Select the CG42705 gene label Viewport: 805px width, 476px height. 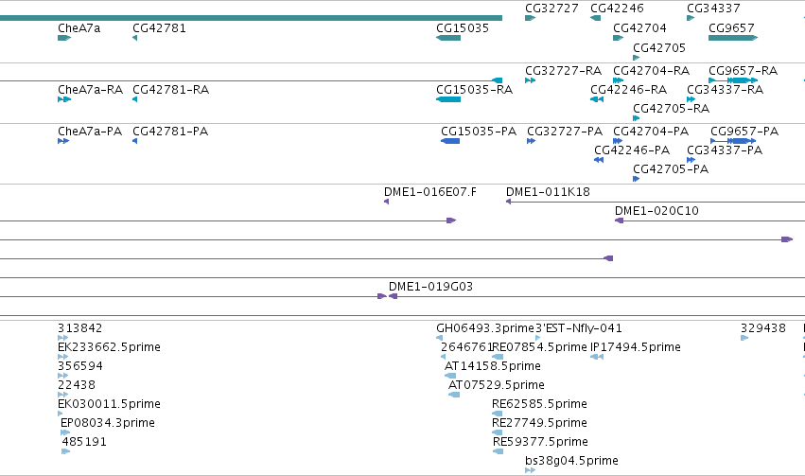[659, 48]
